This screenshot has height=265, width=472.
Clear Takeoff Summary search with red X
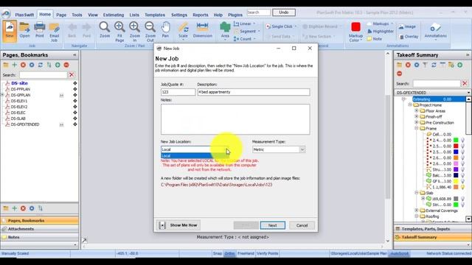465,83
